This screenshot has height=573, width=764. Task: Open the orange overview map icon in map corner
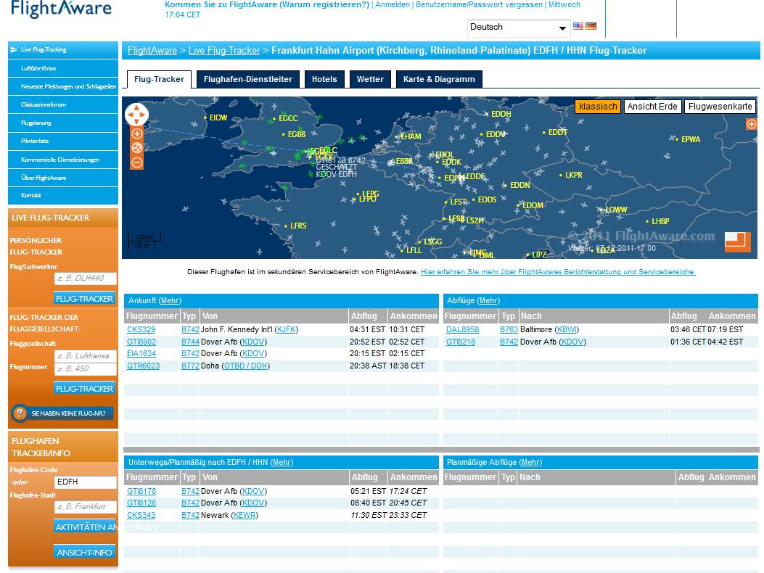[737, 242]
